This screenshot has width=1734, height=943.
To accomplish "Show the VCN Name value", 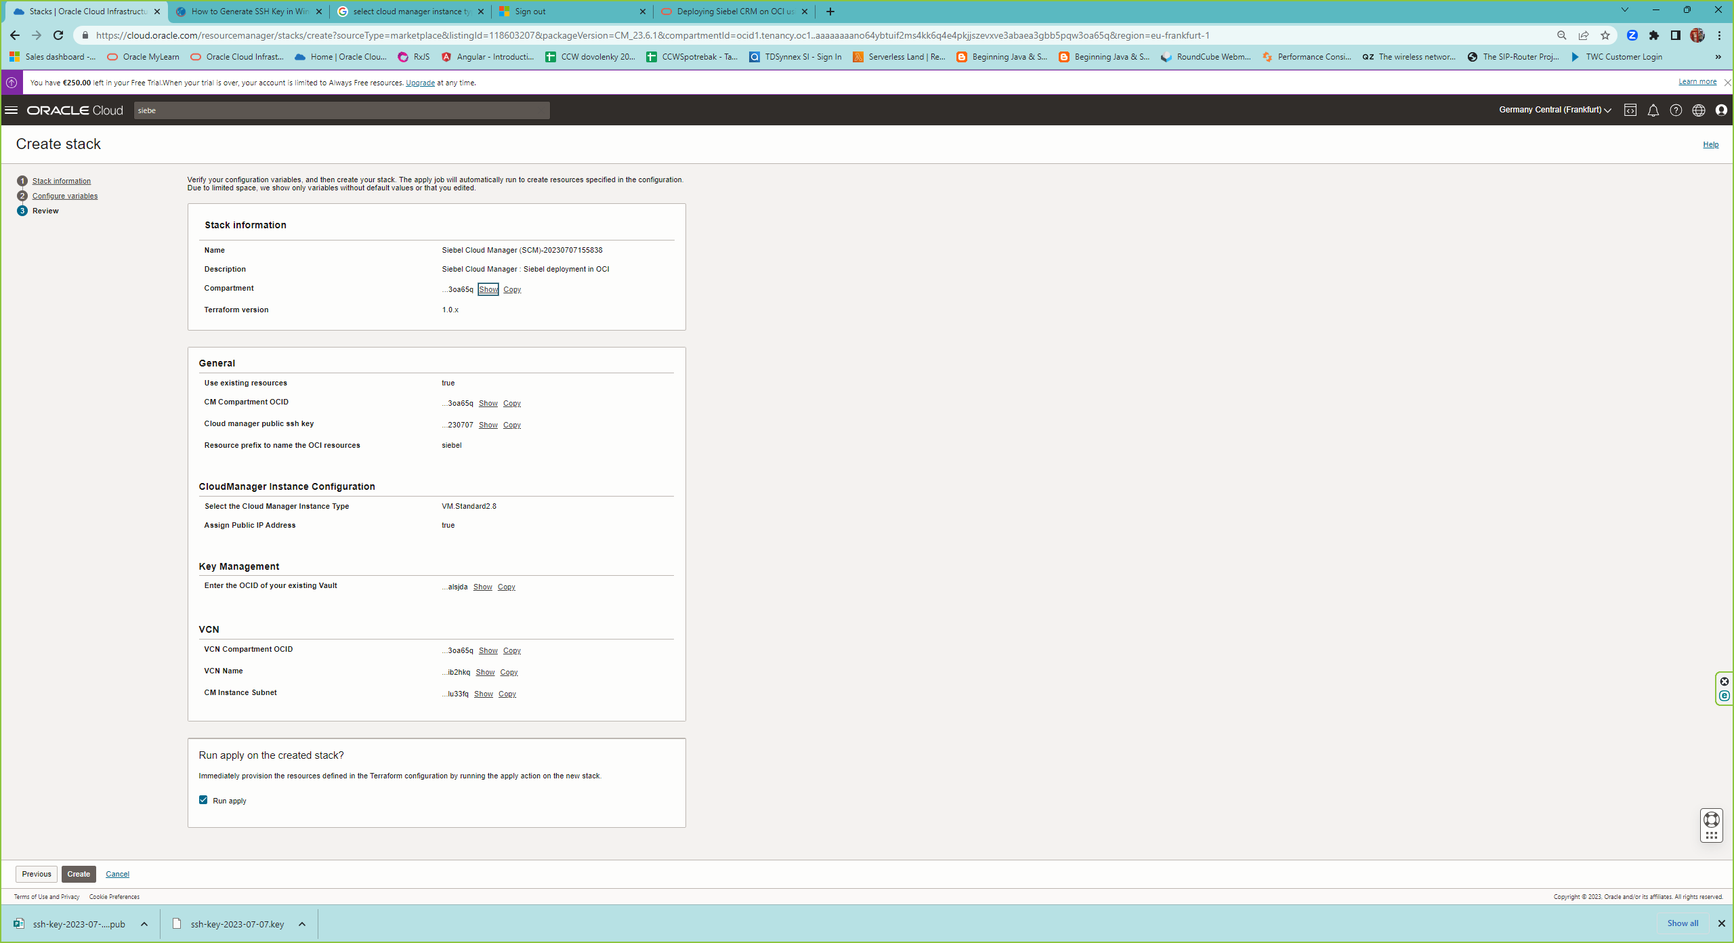I will (x=485, y=672).
